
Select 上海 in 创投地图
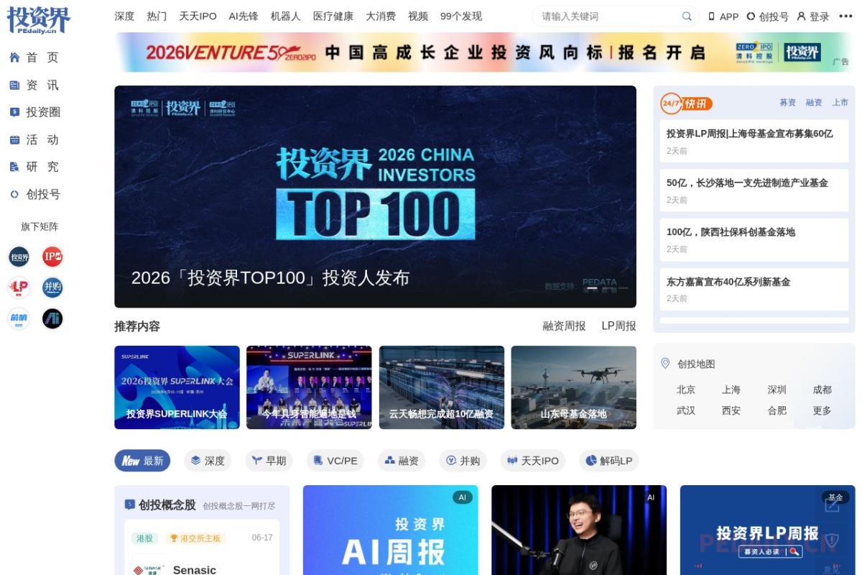coord(731,390)
